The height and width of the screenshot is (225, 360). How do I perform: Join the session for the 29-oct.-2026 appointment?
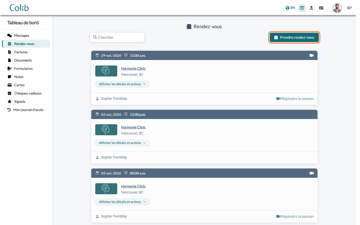pos(295,99)
